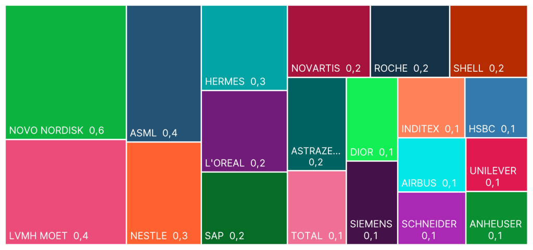Click the cyan AIRBUS tile
Viewport: 533px width, 250px height.
click(x=431, y=165)
